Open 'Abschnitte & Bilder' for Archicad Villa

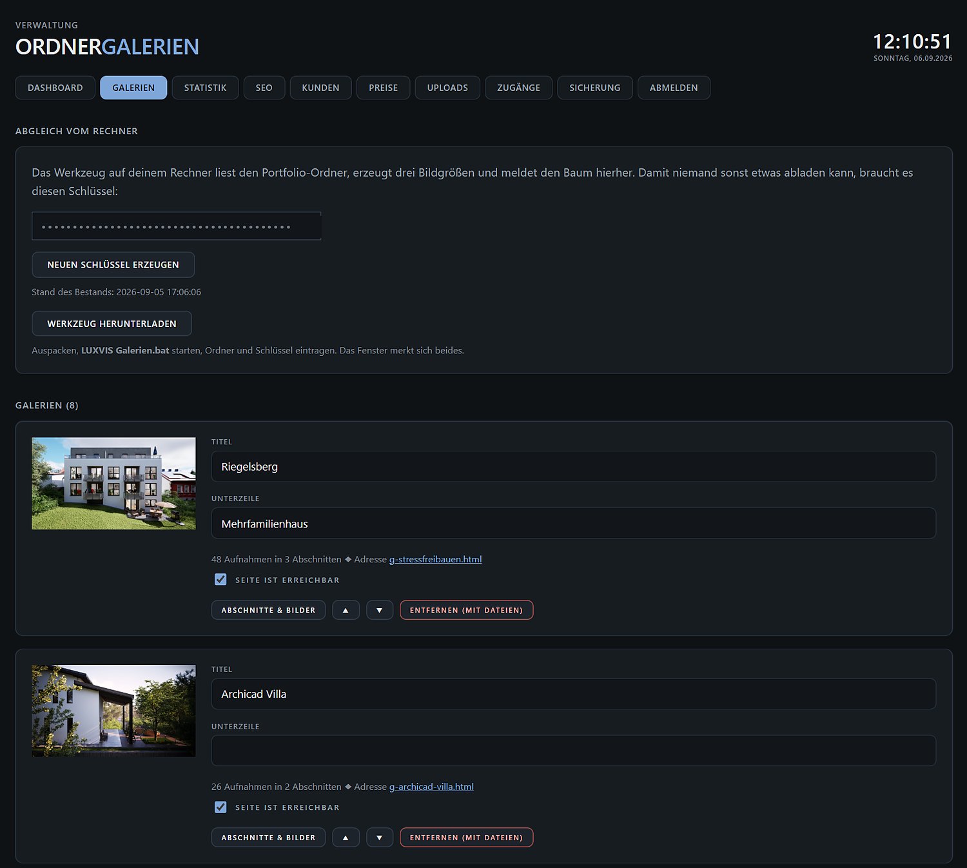268,838
